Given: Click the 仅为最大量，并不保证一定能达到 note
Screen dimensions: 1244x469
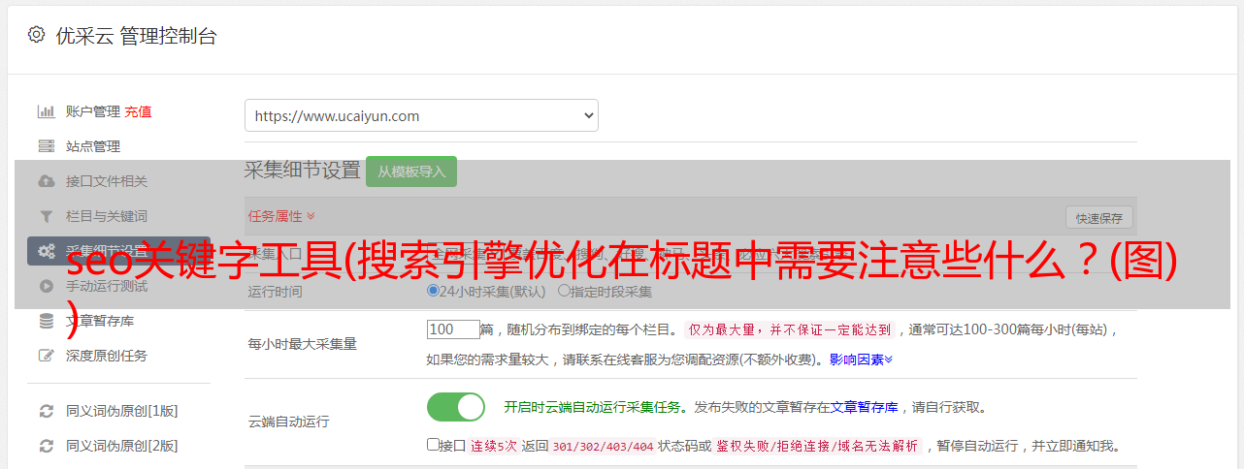Looking at the screenshot, I should tap(790, 329).
